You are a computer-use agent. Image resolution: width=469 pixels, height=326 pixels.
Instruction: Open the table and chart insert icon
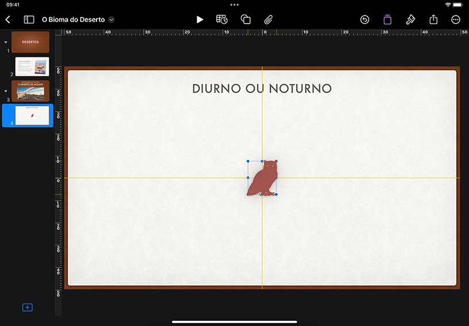[222, 20]
